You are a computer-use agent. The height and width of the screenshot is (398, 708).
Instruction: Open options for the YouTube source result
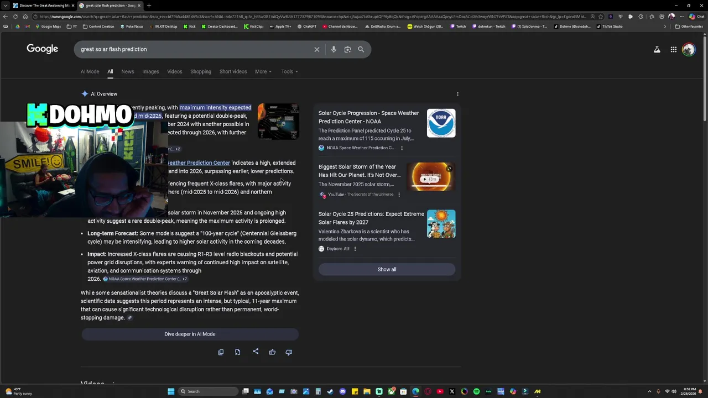(x=399, y=195)
